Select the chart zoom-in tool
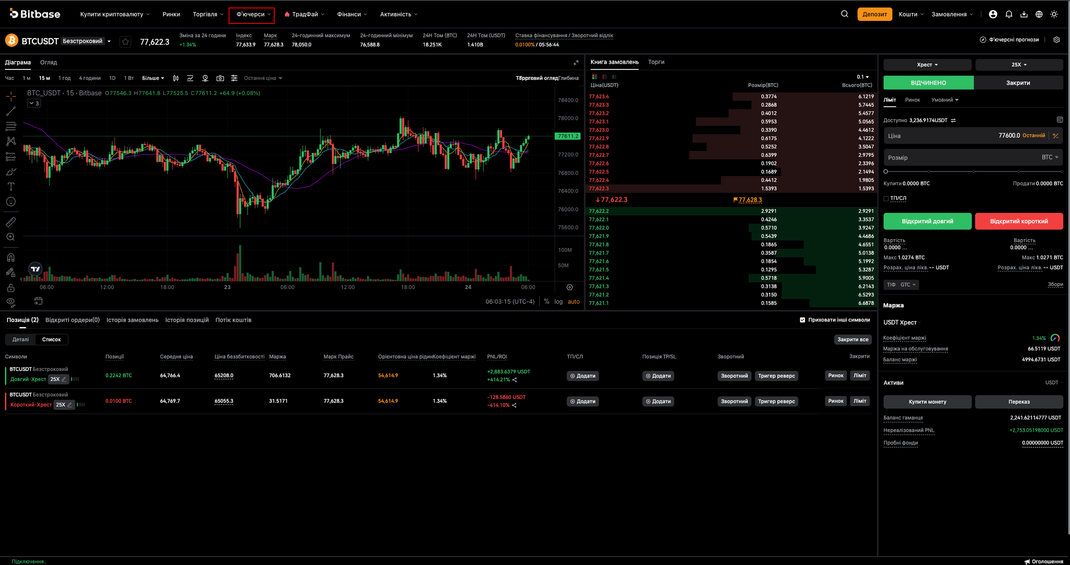The height and width of the screenshot is (565, 1070). 11,237
